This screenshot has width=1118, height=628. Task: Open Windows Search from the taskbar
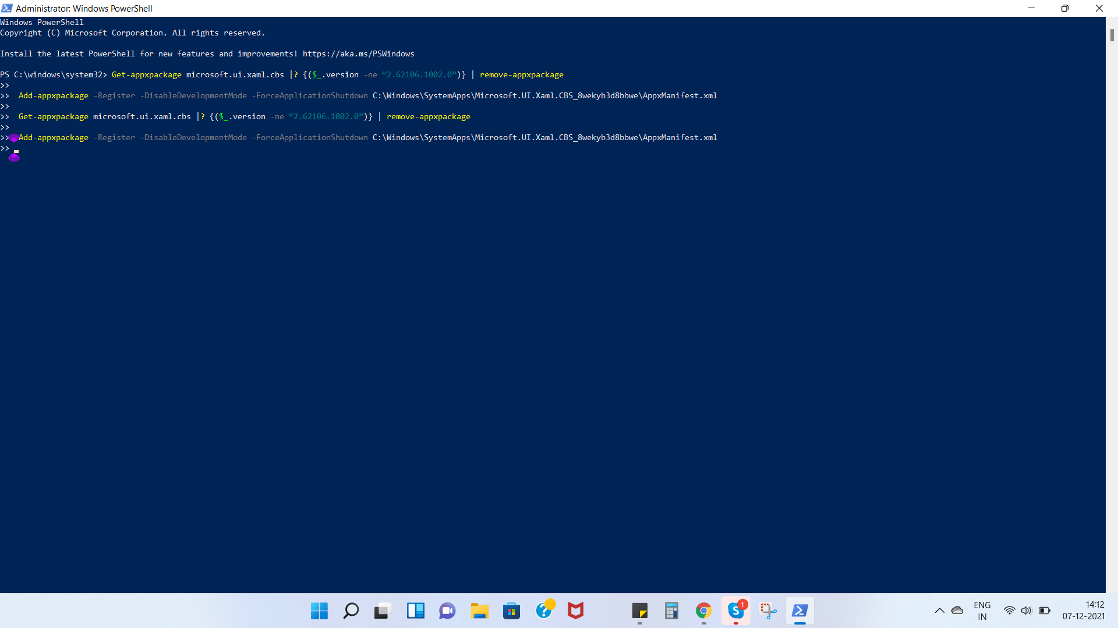click(x=351, y=611)
